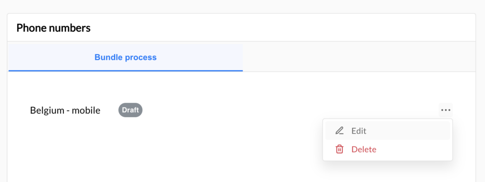Close the row actions popup via ellipsis button
485x182 pixels.
pos(445,110)
